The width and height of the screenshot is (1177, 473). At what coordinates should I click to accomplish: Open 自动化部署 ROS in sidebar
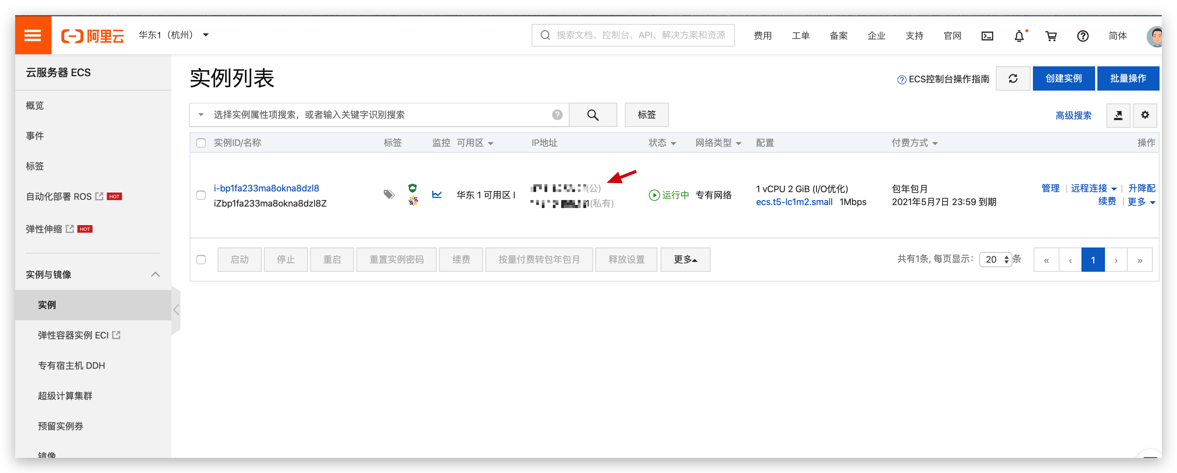pyautogui.click(x=58, y=196)
